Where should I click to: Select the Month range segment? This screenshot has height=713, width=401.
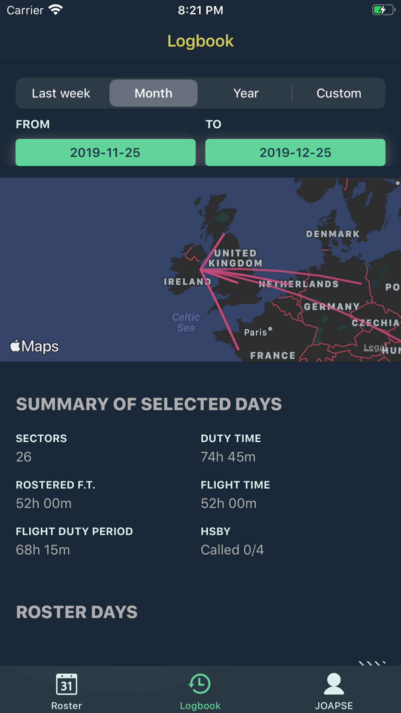[x=154, y=93]
